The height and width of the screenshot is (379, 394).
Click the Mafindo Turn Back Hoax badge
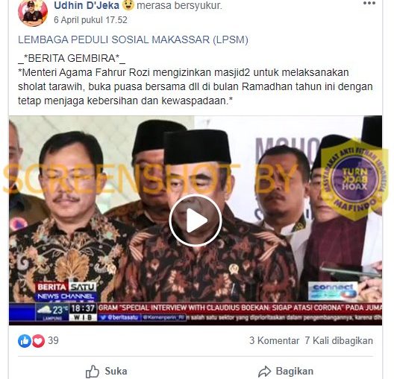click(x=354, y=179)
